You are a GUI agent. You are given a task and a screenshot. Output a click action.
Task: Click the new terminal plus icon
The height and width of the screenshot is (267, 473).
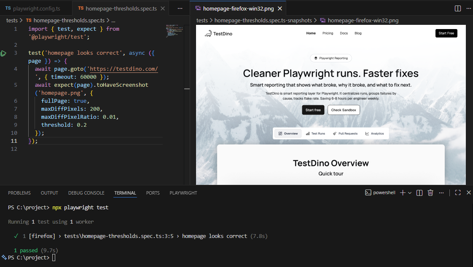403,193
